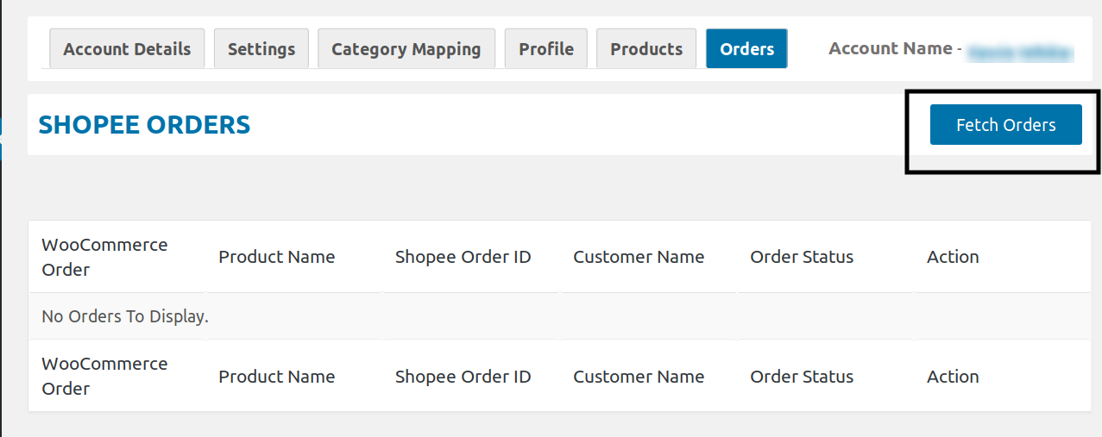1102x437 pixels.
Task: Click top header WooCommerce Order column
Action: tap(104, 257)
